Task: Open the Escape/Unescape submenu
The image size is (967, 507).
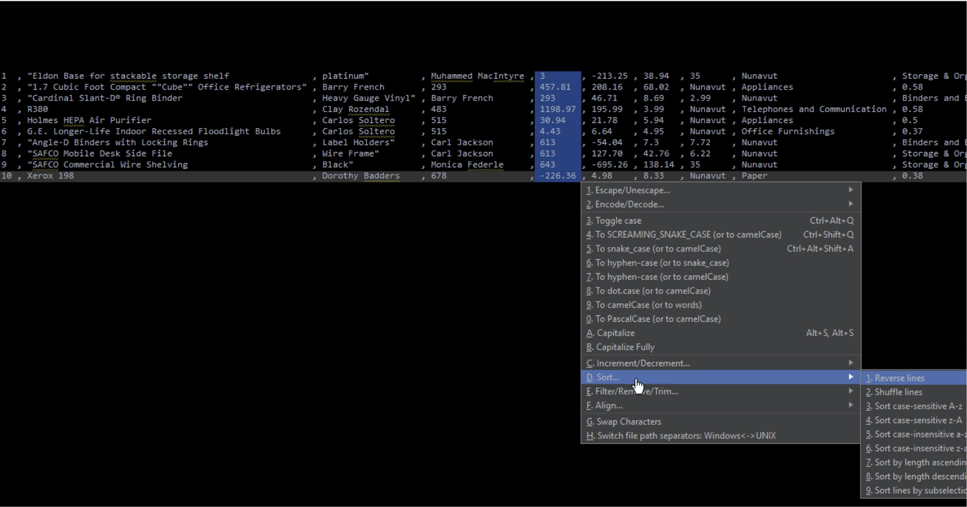Action: (721, 190)
